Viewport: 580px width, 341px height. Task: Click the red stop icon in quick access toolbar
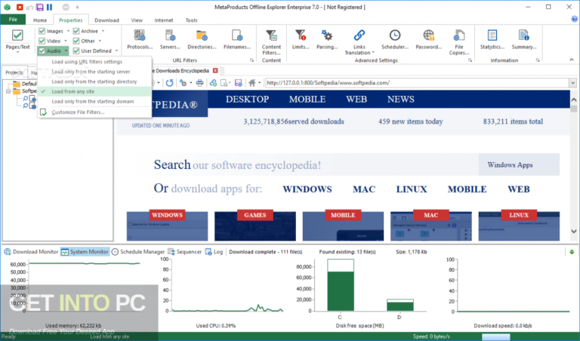[x=20, y=7]
